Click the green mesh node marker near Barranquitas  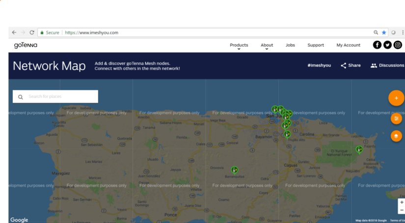tap(235, 170)
